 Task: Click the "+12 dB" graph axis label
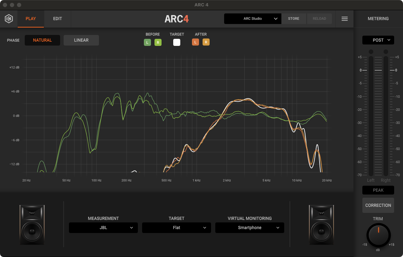[x=14, y=67]
